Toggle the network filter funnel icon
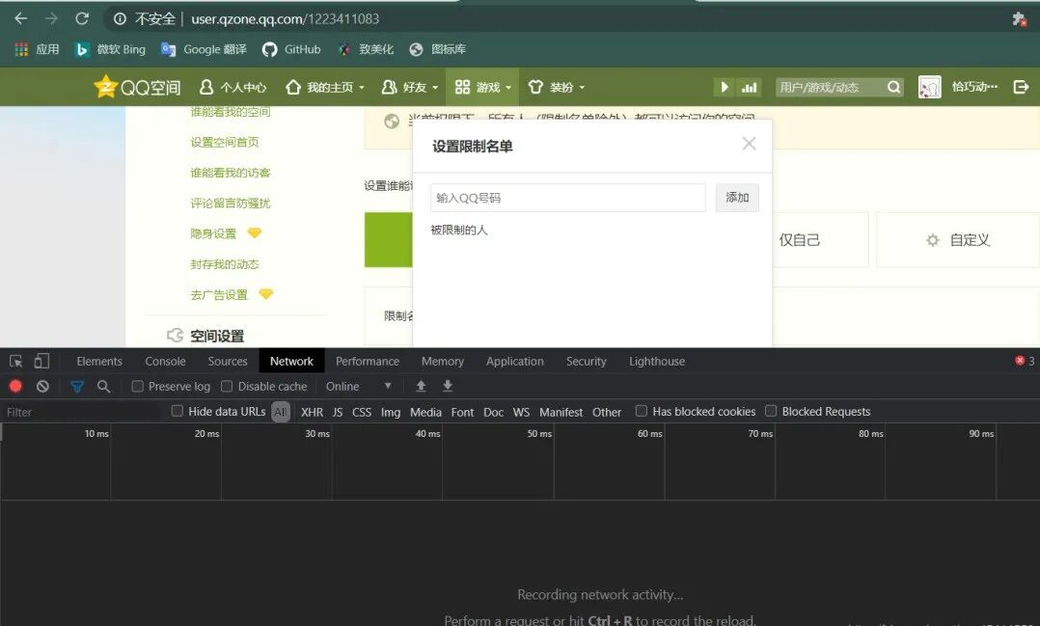This screenshot has width=1040, height=626. pyautogui.click(x=77, y=386)
